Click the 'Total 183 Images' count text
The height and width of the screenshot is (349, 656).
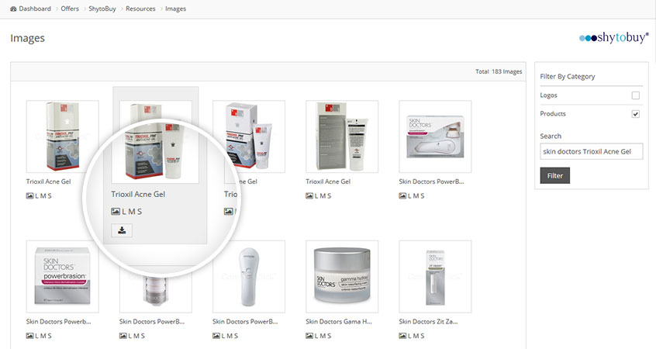pyautogui.click(x=499, y=71)
